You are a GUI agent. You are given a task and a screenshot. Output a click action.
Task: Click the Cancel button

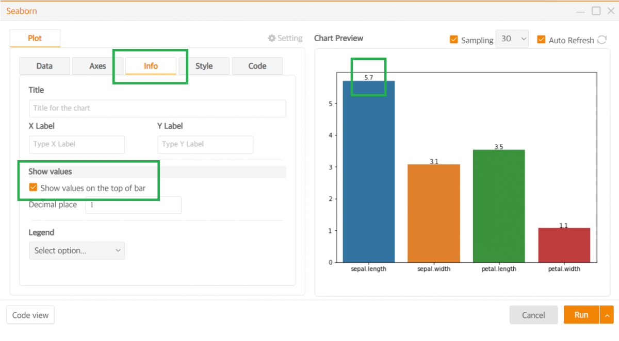pyautogui.click(x=533, y=315)
